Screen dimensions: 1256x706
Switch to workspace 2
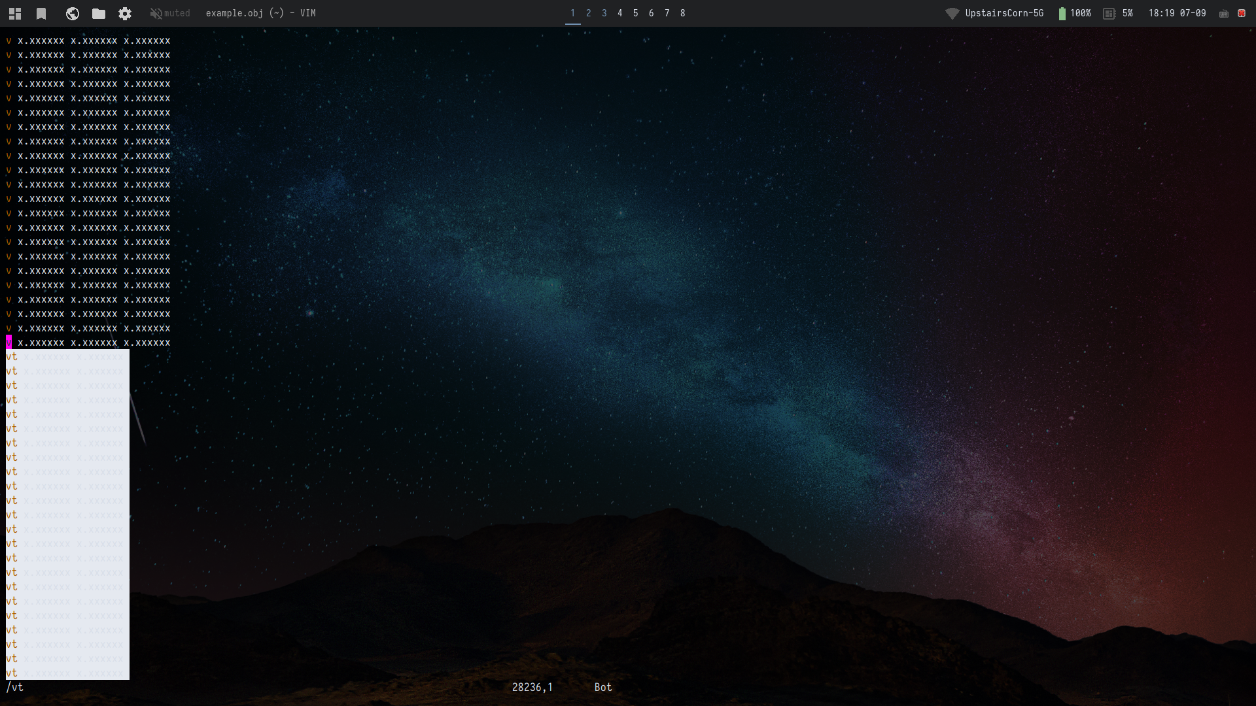click(x=589, y=13)
